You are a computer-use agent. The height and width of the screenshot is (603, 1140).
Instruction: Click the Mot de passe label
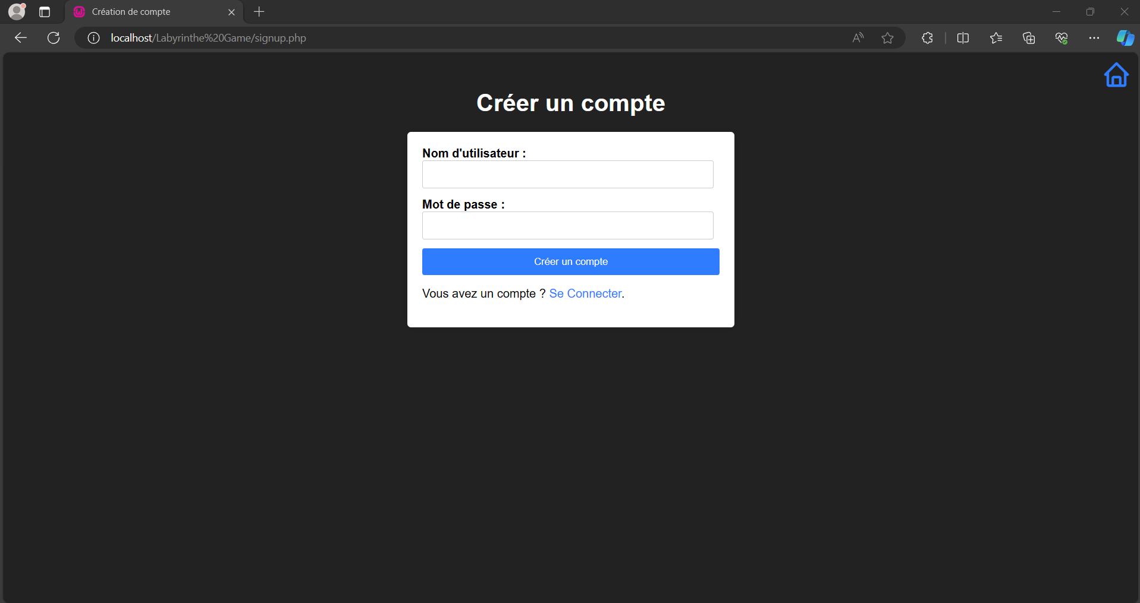tap(463, 204)
